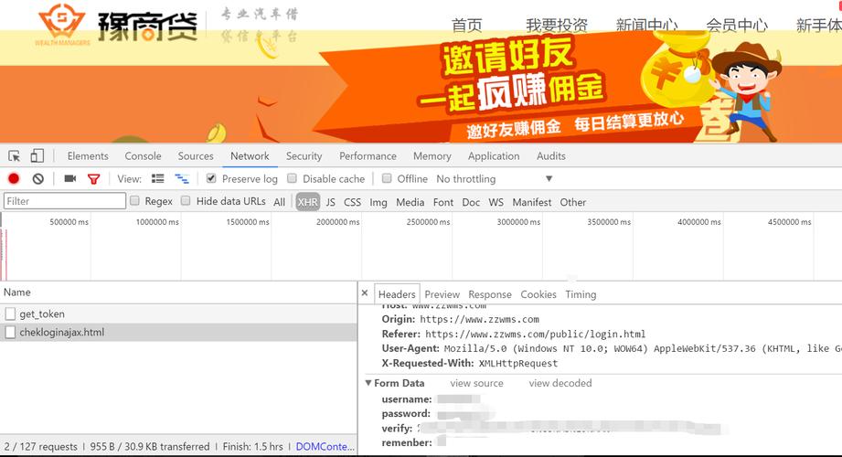Filter requests by All types
Viewport: 842px width, 457px height.
tap(279, 202)
